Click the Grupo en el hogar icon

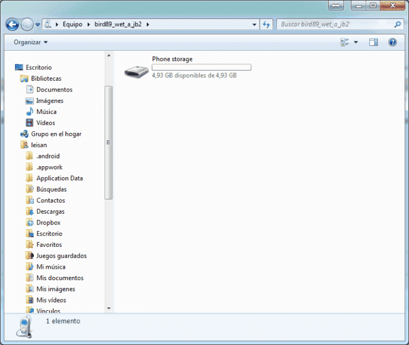pyautogui.click(x=24, y=134)
